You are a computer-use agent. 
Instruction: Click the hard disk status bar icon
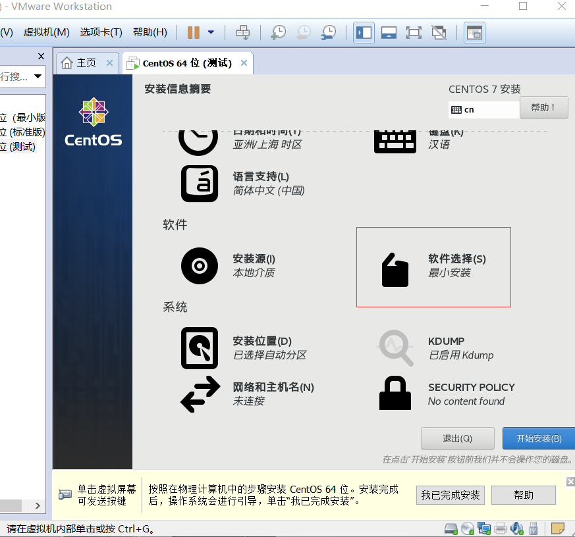click(x=451, y=528)
